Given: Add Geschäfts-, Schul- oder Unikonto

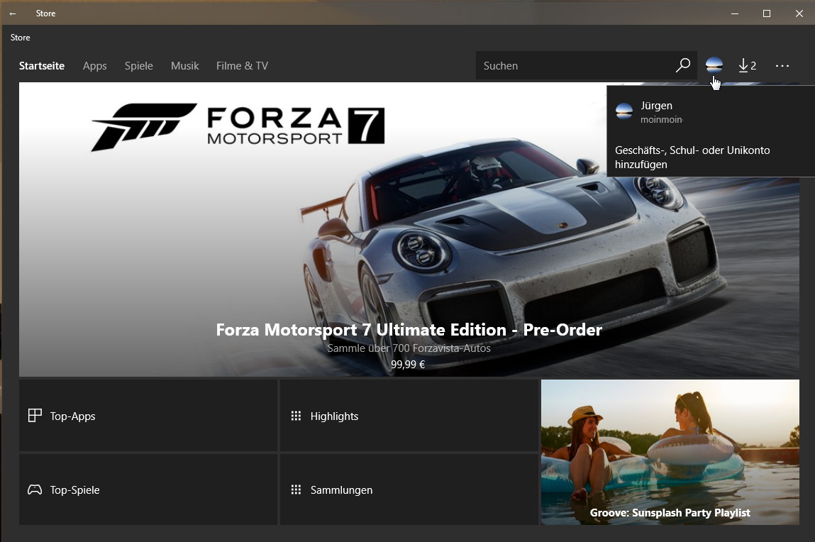Looking at the screenshot, I should tap(692, 157).
